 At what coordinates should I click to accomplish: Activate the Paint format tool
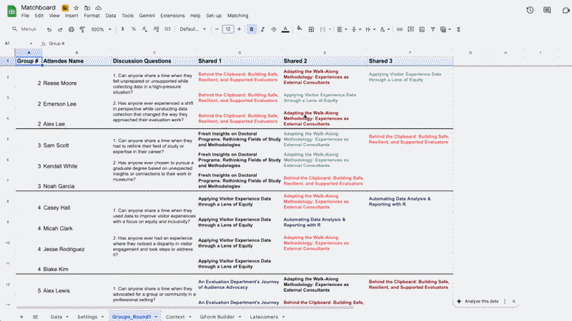tap(82, 29)
